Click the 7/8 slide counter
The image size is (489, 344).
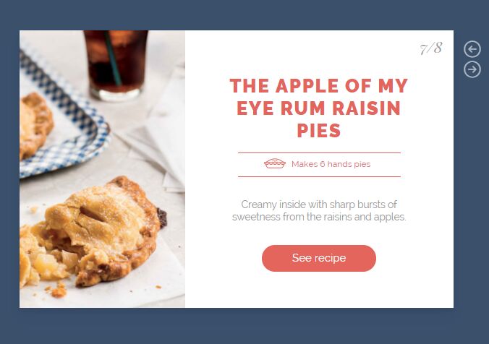[x=431, y=48]
